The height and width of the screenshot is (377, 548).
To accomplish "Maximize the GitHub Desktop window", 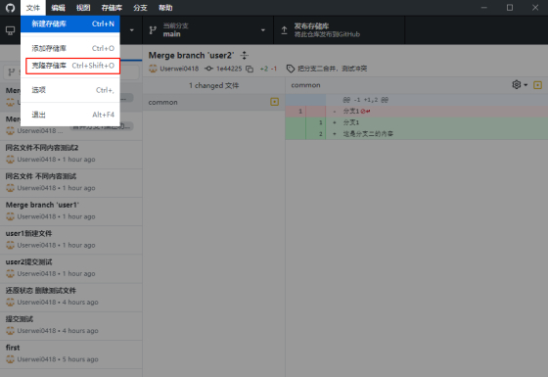I will pyautogui.click(x=510, y=8).
